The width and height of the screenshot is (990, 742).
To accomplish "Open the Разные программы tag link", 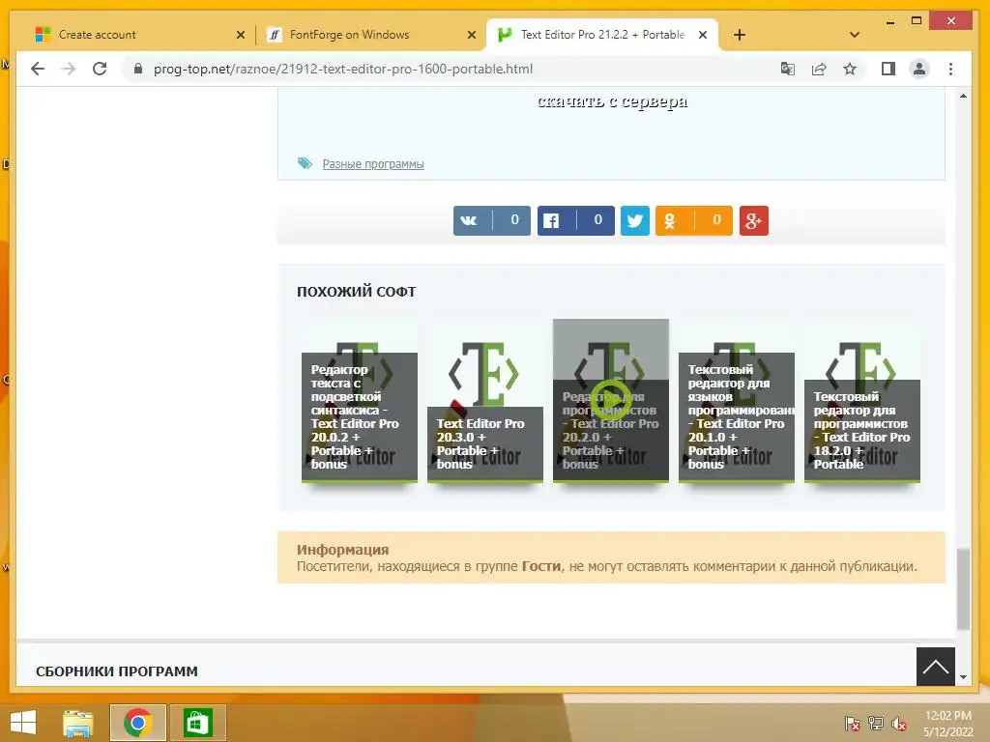I will tap(373, 164).
